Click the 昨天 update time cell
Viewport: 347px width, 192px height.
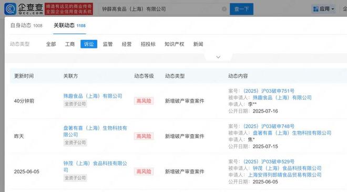(19, 136)
